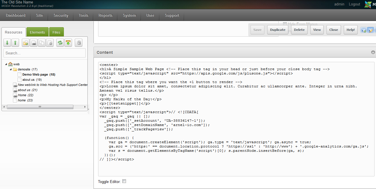Click the New Document folder-plus icon
The image size is (376, 189).
(x=26, y=43)
